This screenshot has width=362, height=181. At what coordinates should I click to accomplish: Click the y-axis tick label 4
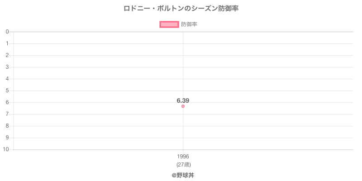pyautogui.click(x=7, y=79)
